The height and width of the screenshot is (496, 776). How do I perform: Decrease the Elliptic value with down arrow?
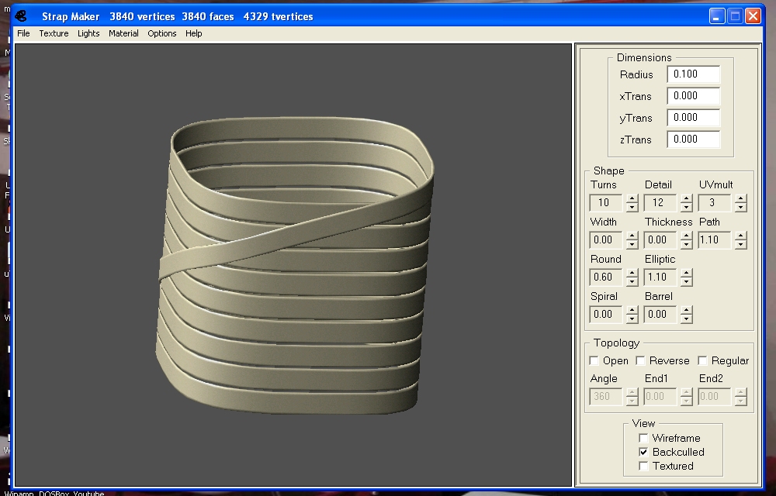687,281
